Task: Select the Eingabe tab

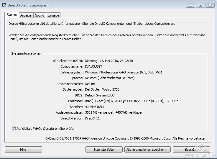Action: pyautogui.click(x=53, y=15)
